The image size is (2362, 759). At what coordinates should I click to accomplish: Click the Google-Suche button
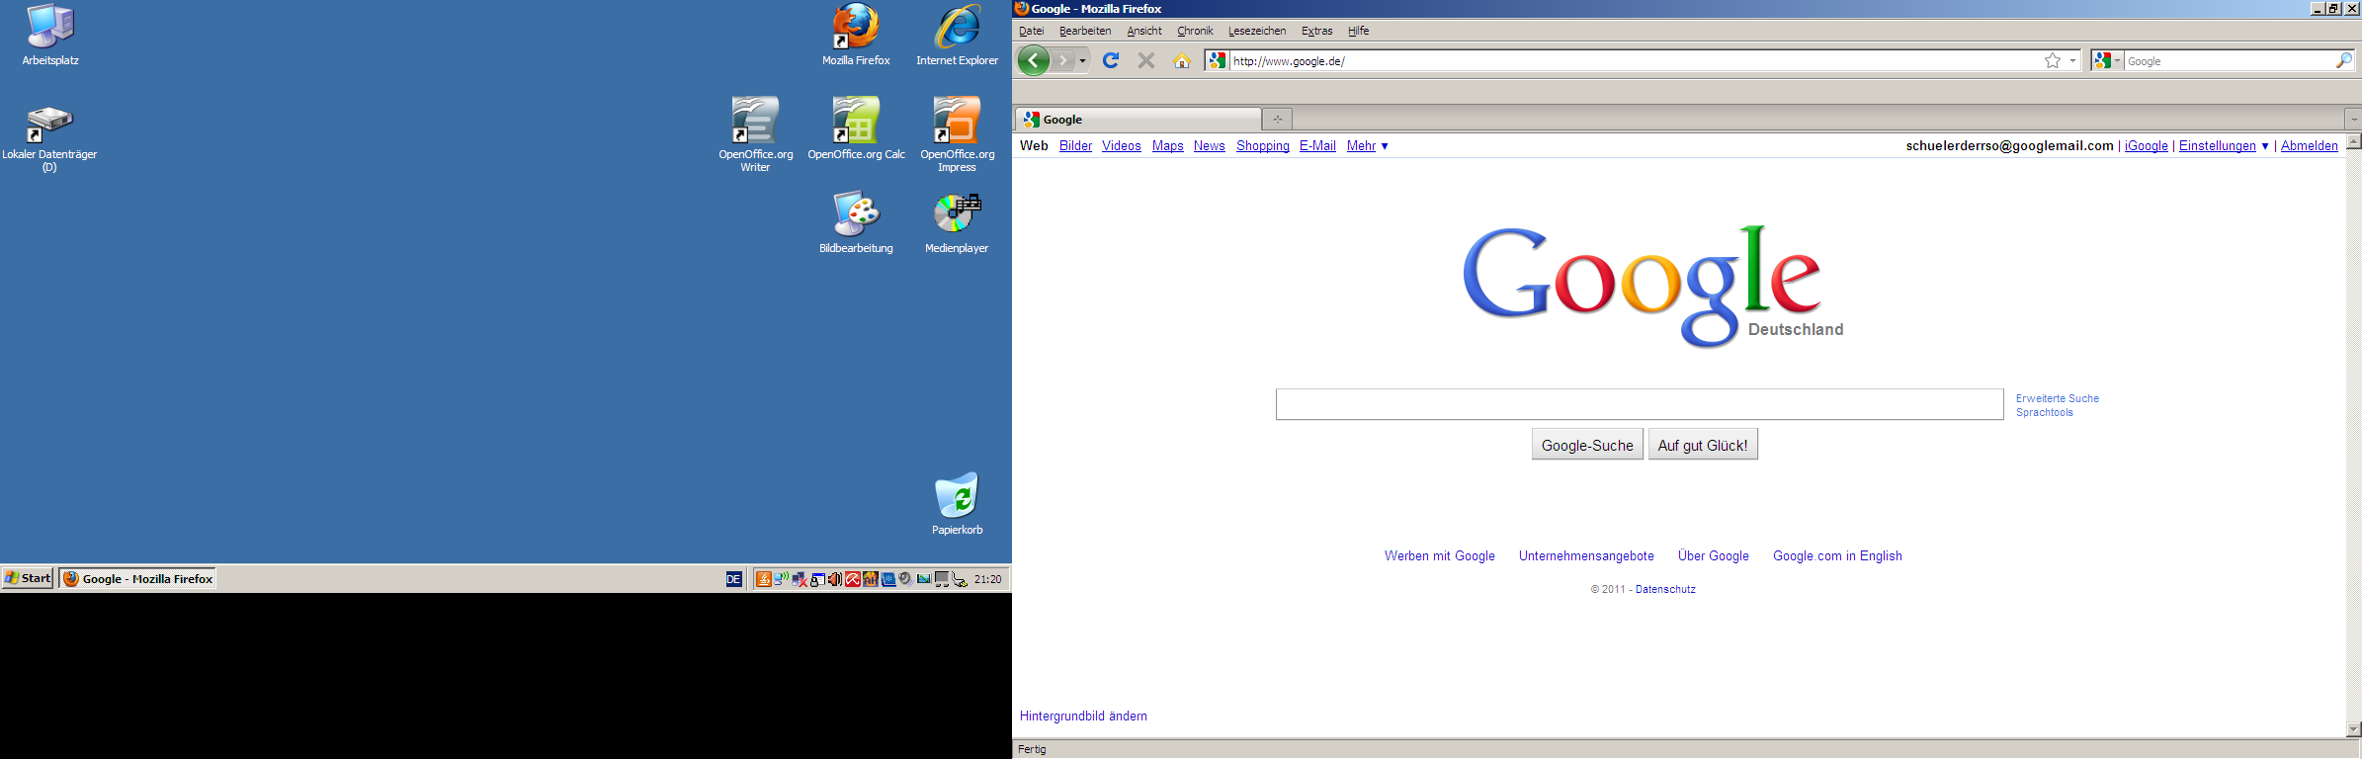[x=1587, y=445]
